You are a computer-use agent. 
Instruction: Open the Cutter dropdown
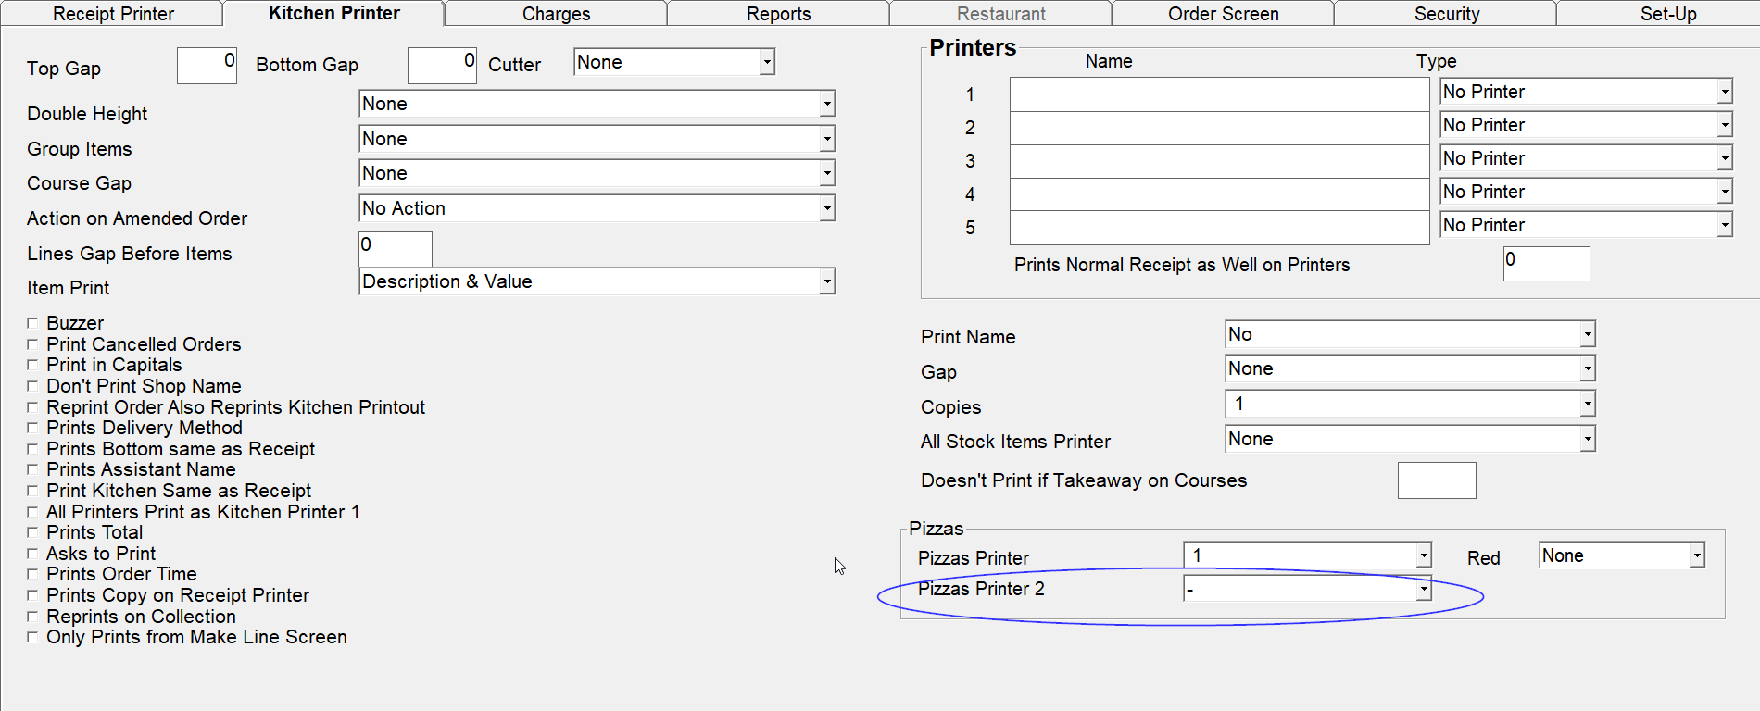point(766,62)
